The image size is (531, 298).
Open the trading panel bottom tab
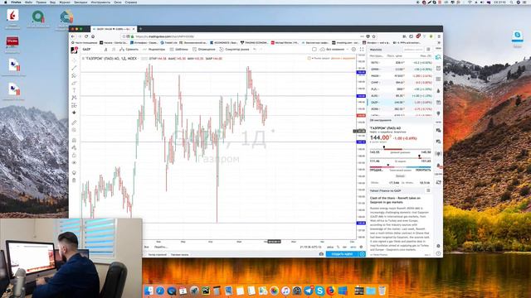pos(179,254)
